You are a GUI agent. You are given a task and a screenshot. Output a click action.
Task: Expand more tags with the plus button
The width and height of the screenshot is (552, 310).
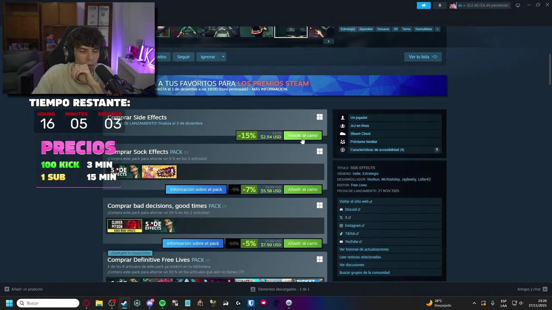437,29
